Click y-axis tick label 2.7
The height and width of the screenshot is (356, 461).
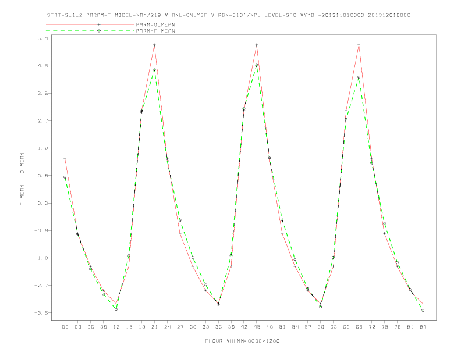(42, 121)
